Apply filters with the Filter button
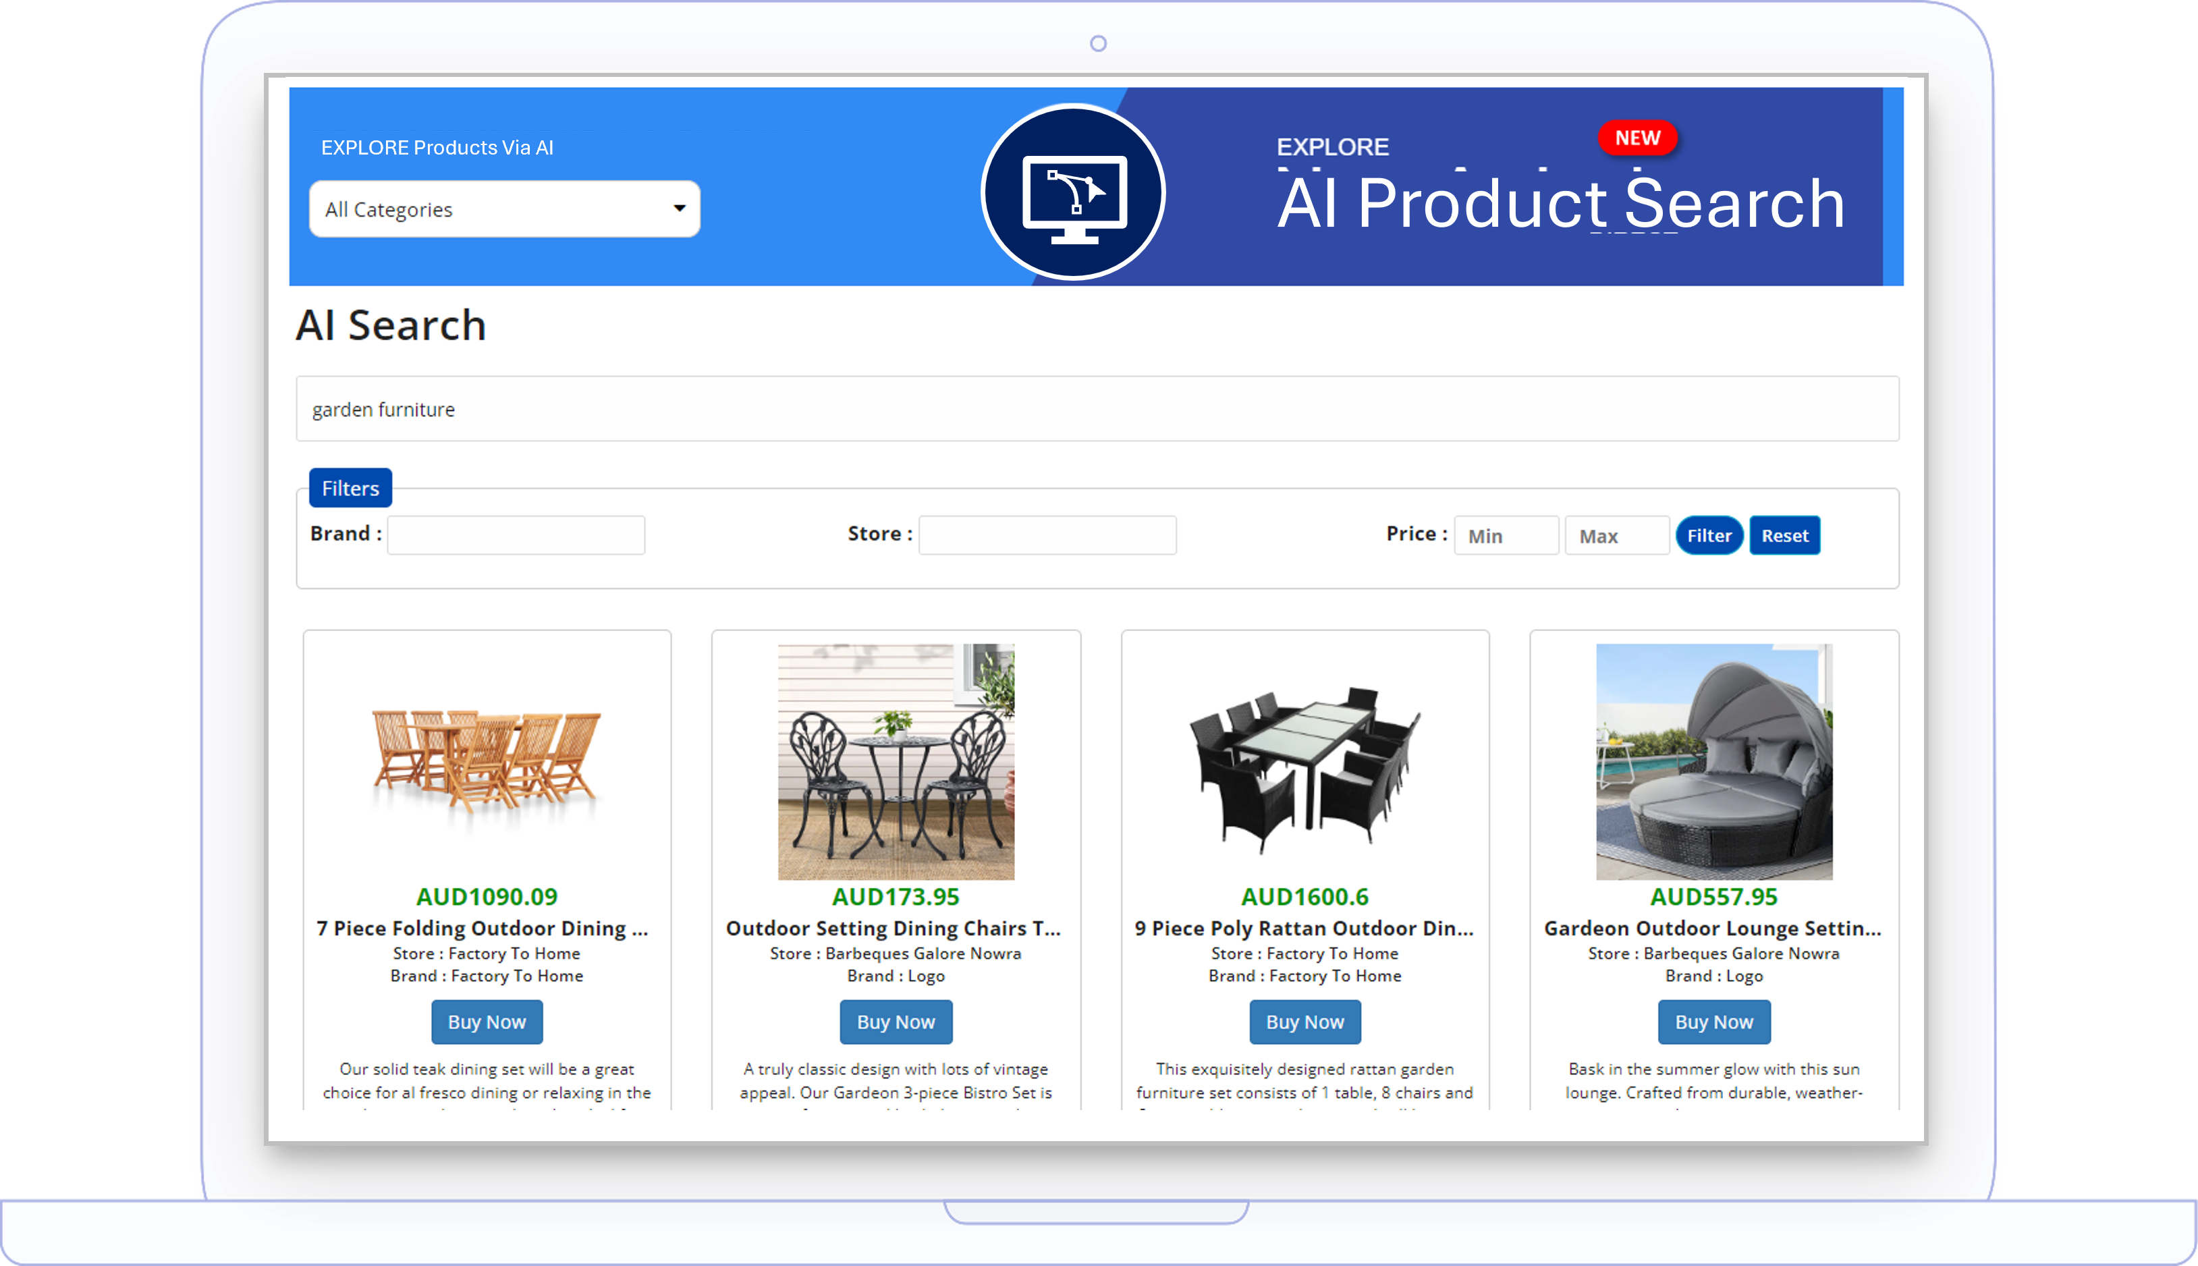Image resolution: width=2198 pixels, height=1266 pixels. coord(1709,536)
